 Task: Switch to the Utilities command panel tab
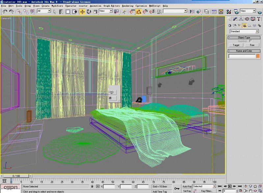coord(259,19)
